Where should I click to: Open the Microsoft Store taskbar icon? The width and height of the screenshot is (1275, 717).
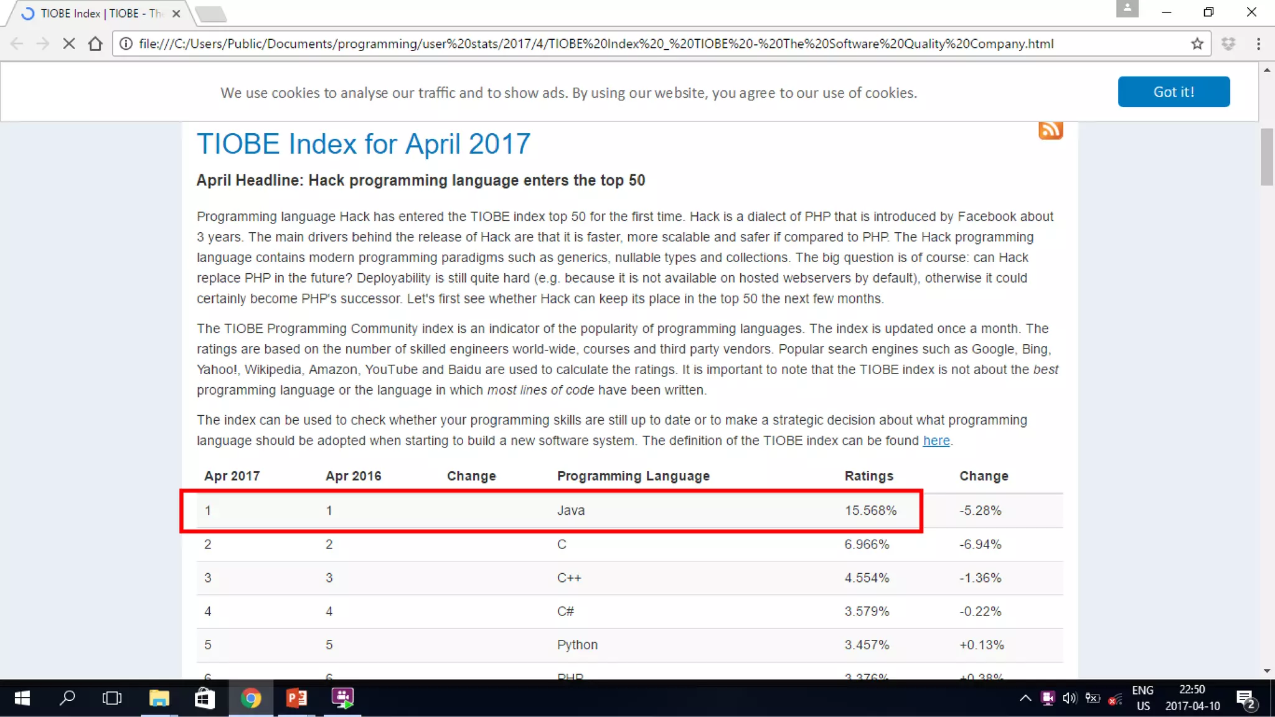tap(205, 698)
